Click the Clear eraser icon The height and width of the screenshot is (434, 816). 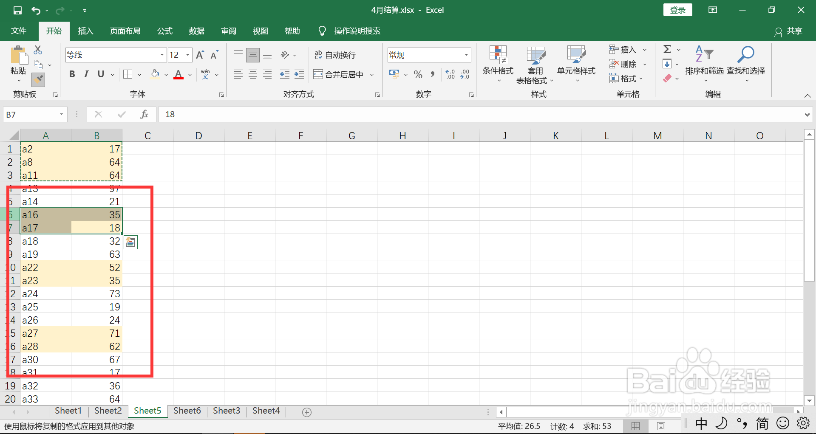[667, 78]
